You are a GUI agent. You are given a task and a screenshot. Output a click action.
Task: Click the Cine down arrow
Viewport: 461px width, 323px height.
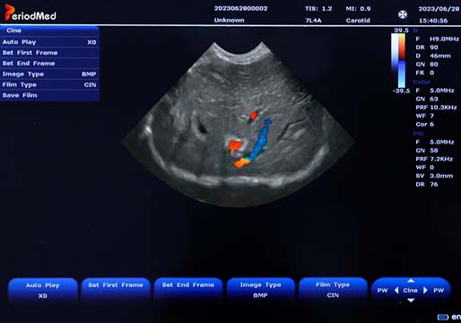coord(411,300)
